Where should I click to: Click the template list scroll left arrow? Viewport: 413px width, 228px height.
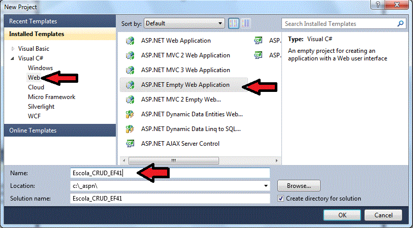pyautogui.click(x=124, y=160)
